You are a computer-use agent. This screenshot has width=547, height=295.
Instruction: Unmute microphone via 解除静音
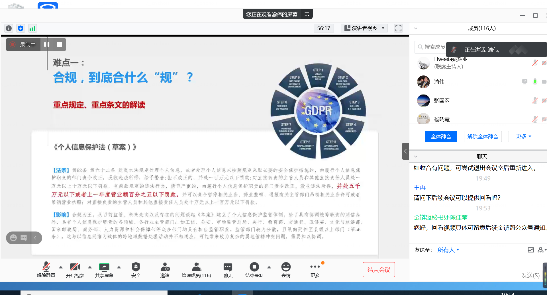(x=46, y=270)
